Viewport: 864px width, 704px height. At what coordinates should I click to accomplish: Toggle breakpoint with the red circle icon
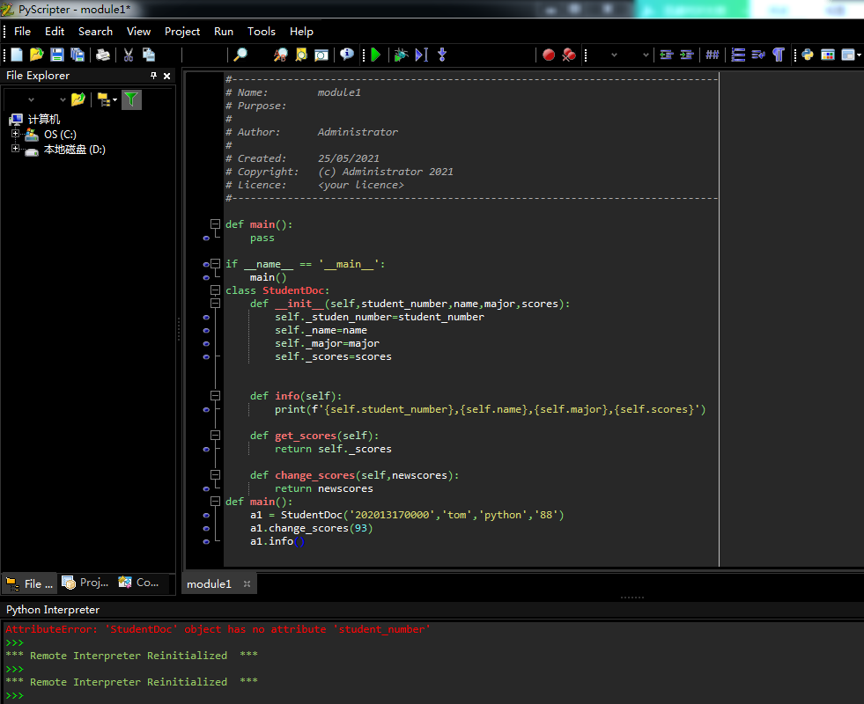tap(549, 55)
